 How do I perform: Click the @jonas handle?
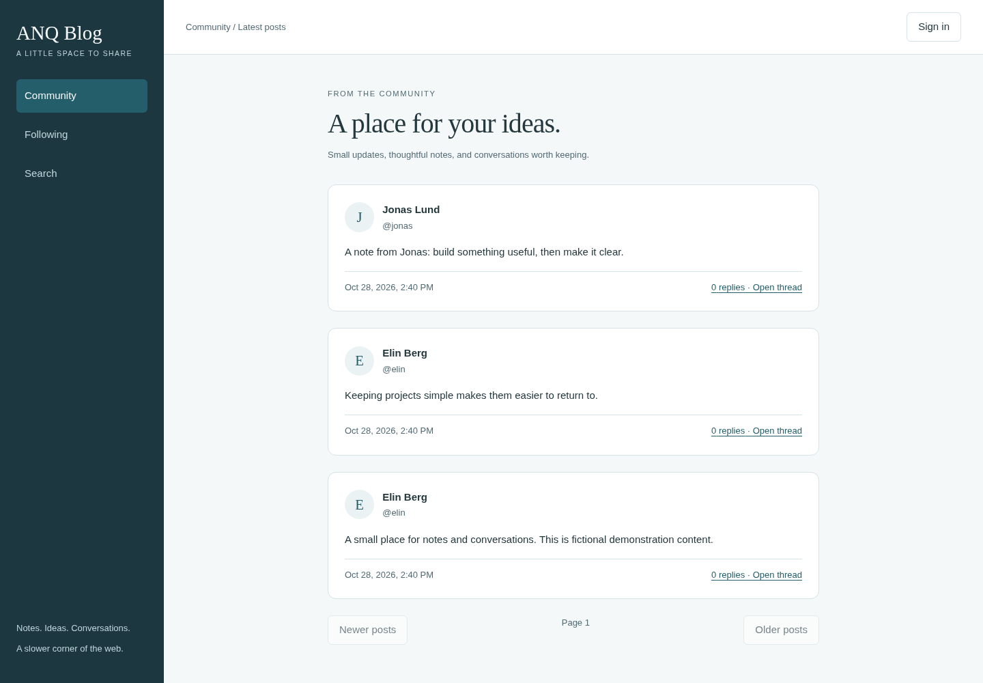click(x=397, y=226)
